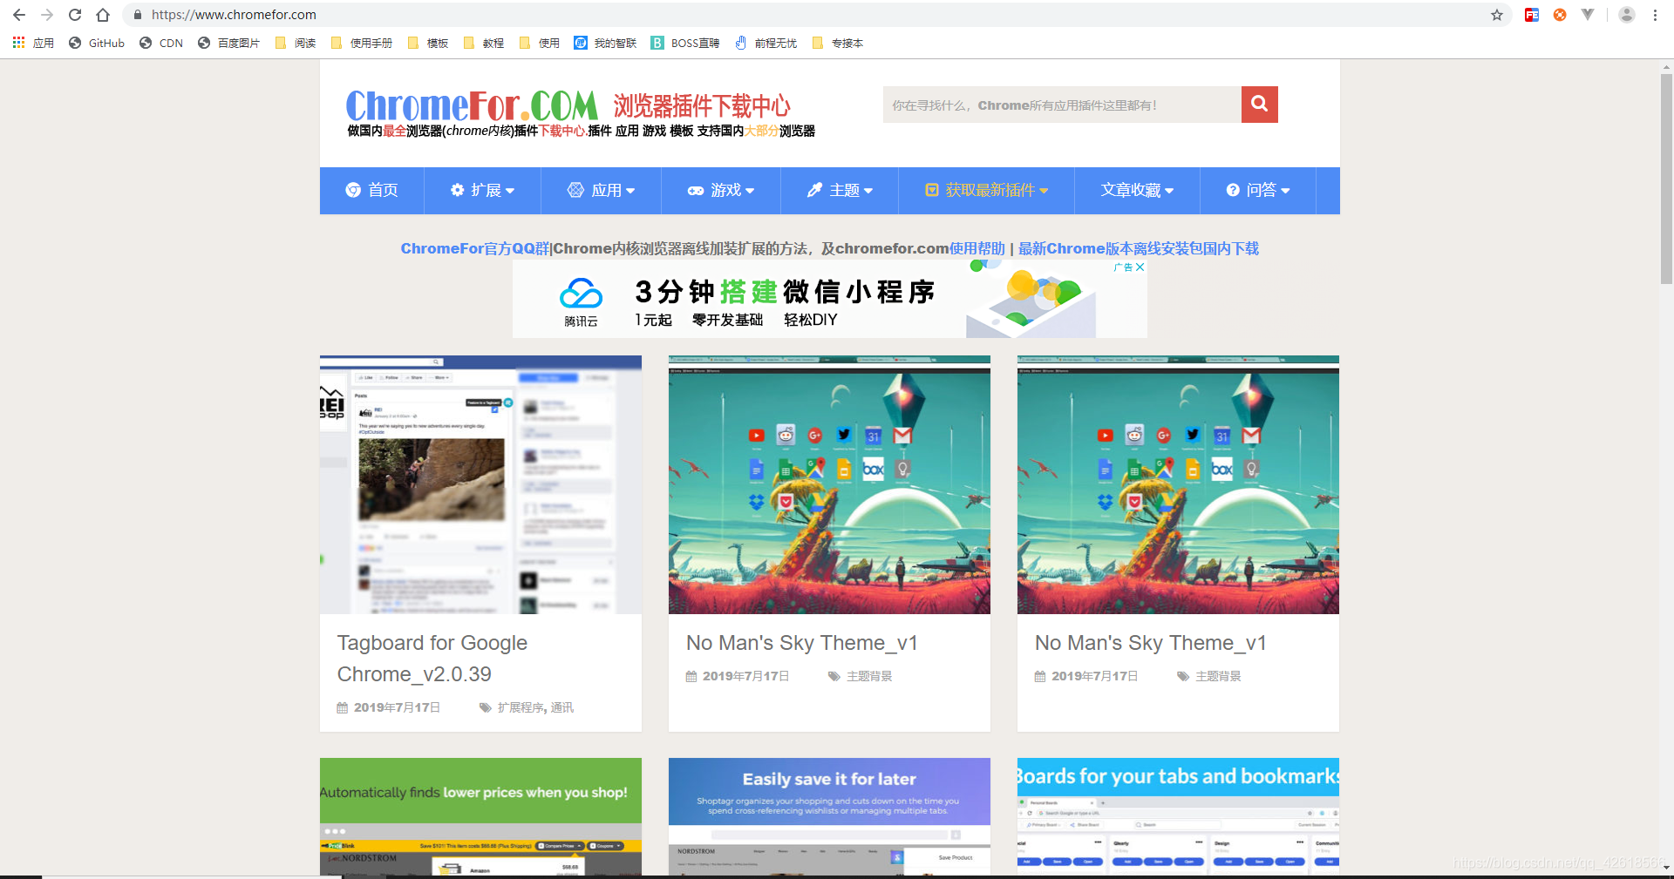Click the address bar URL

pyautogui.click(x=234, y=15)
